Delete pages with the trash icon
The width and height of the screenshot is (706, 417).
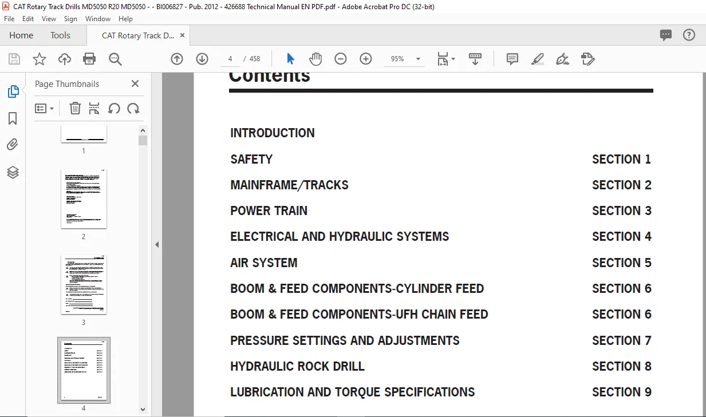[75, 108]
